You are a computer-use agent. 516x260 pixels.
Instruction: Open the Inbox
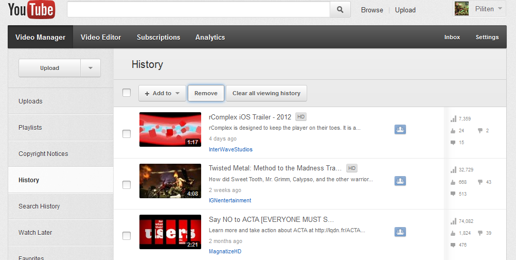coord(452,37)
